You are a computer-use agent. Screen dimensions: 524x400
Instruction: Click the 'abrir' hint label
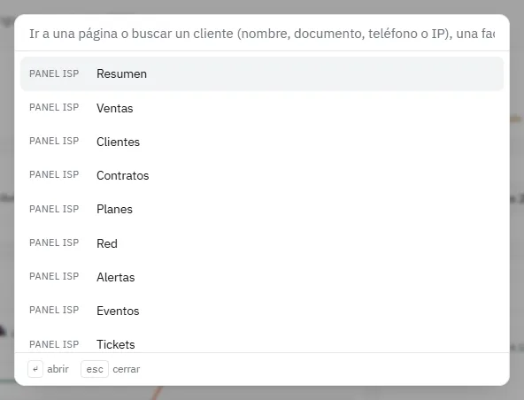[58, 369]
